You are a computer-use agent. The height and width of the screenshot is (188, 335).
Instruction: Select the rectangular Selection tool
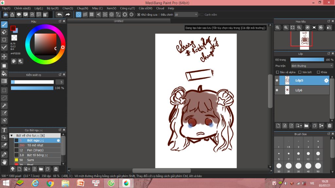pos(4,90)
